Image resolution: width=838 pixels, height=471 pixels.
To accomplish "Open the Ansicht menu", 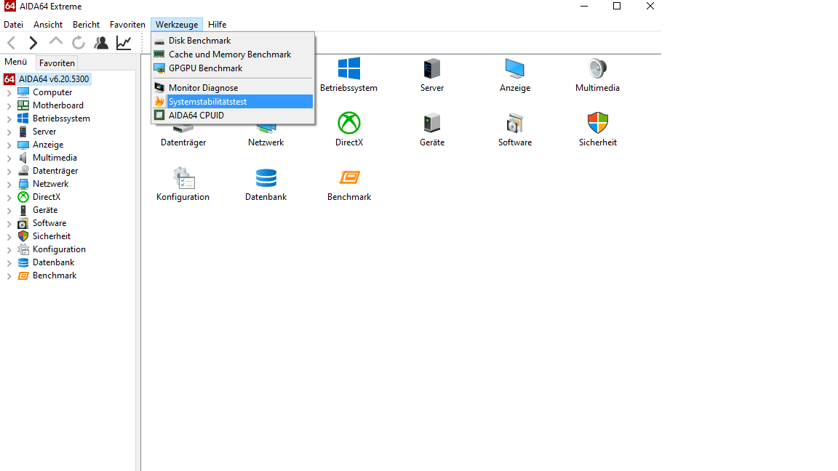I will 47,25.
